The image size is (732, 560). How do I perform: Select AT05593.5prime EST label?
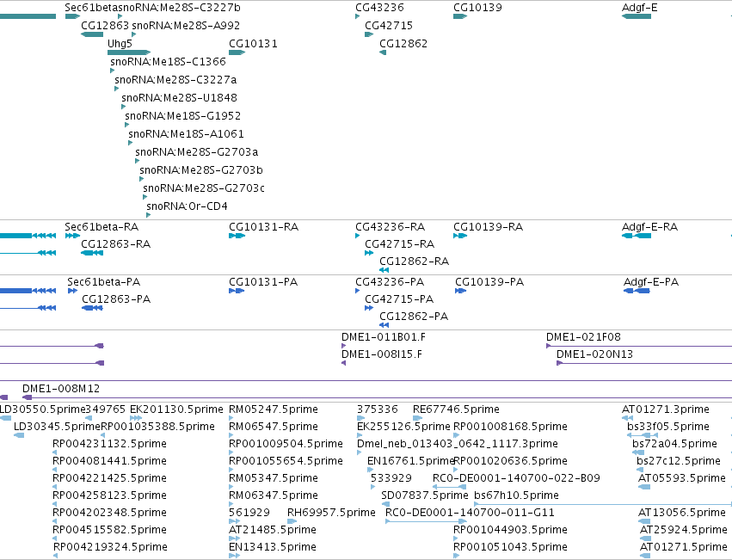(x=682, y=479)
